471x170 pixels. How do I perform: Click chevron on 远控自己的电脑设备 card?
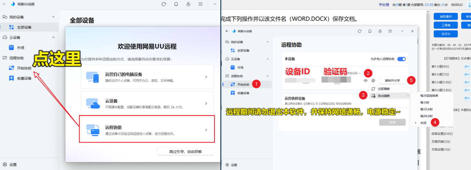206,77
